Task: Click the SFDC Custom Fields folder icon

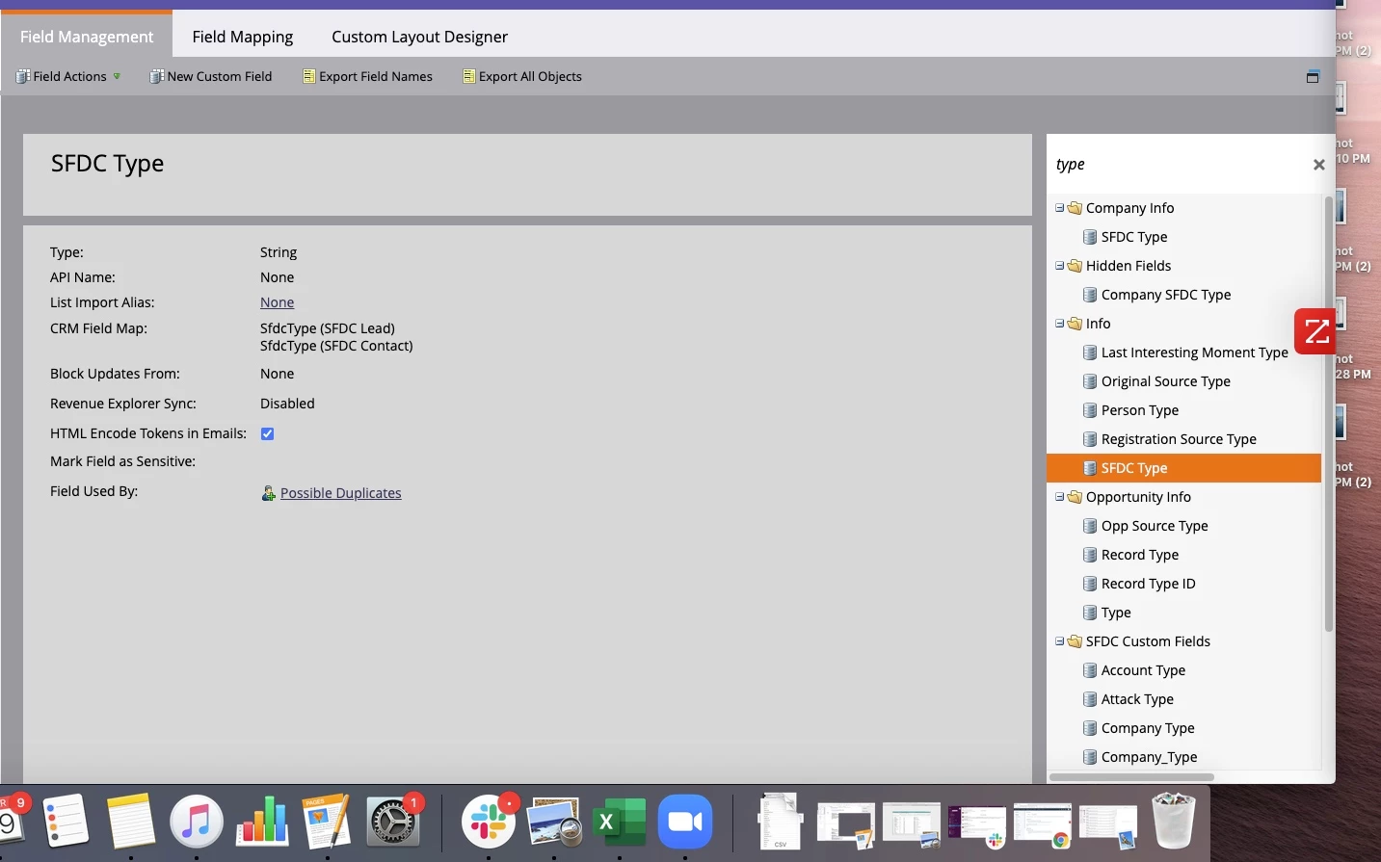Action: [x=1075, y=641]
